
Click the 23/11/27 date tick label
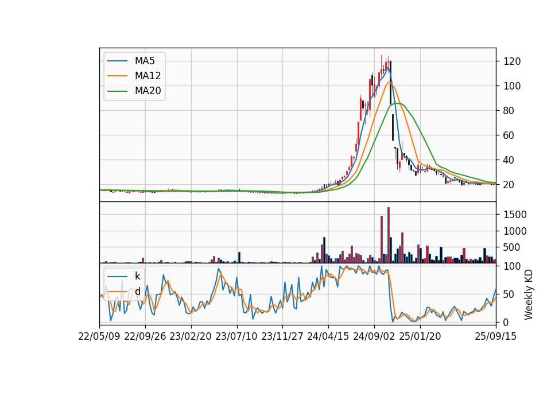(282, 336)
